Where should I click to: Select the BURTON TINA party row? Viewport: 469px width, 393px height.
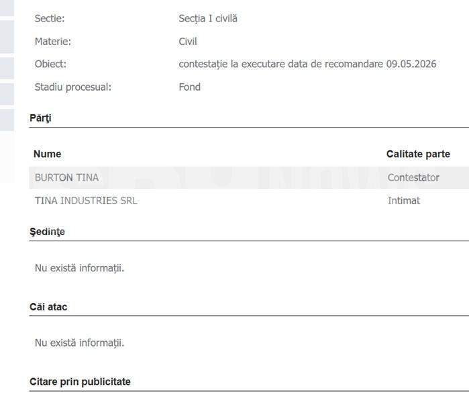pyautogui.click(x=66, y=178)
